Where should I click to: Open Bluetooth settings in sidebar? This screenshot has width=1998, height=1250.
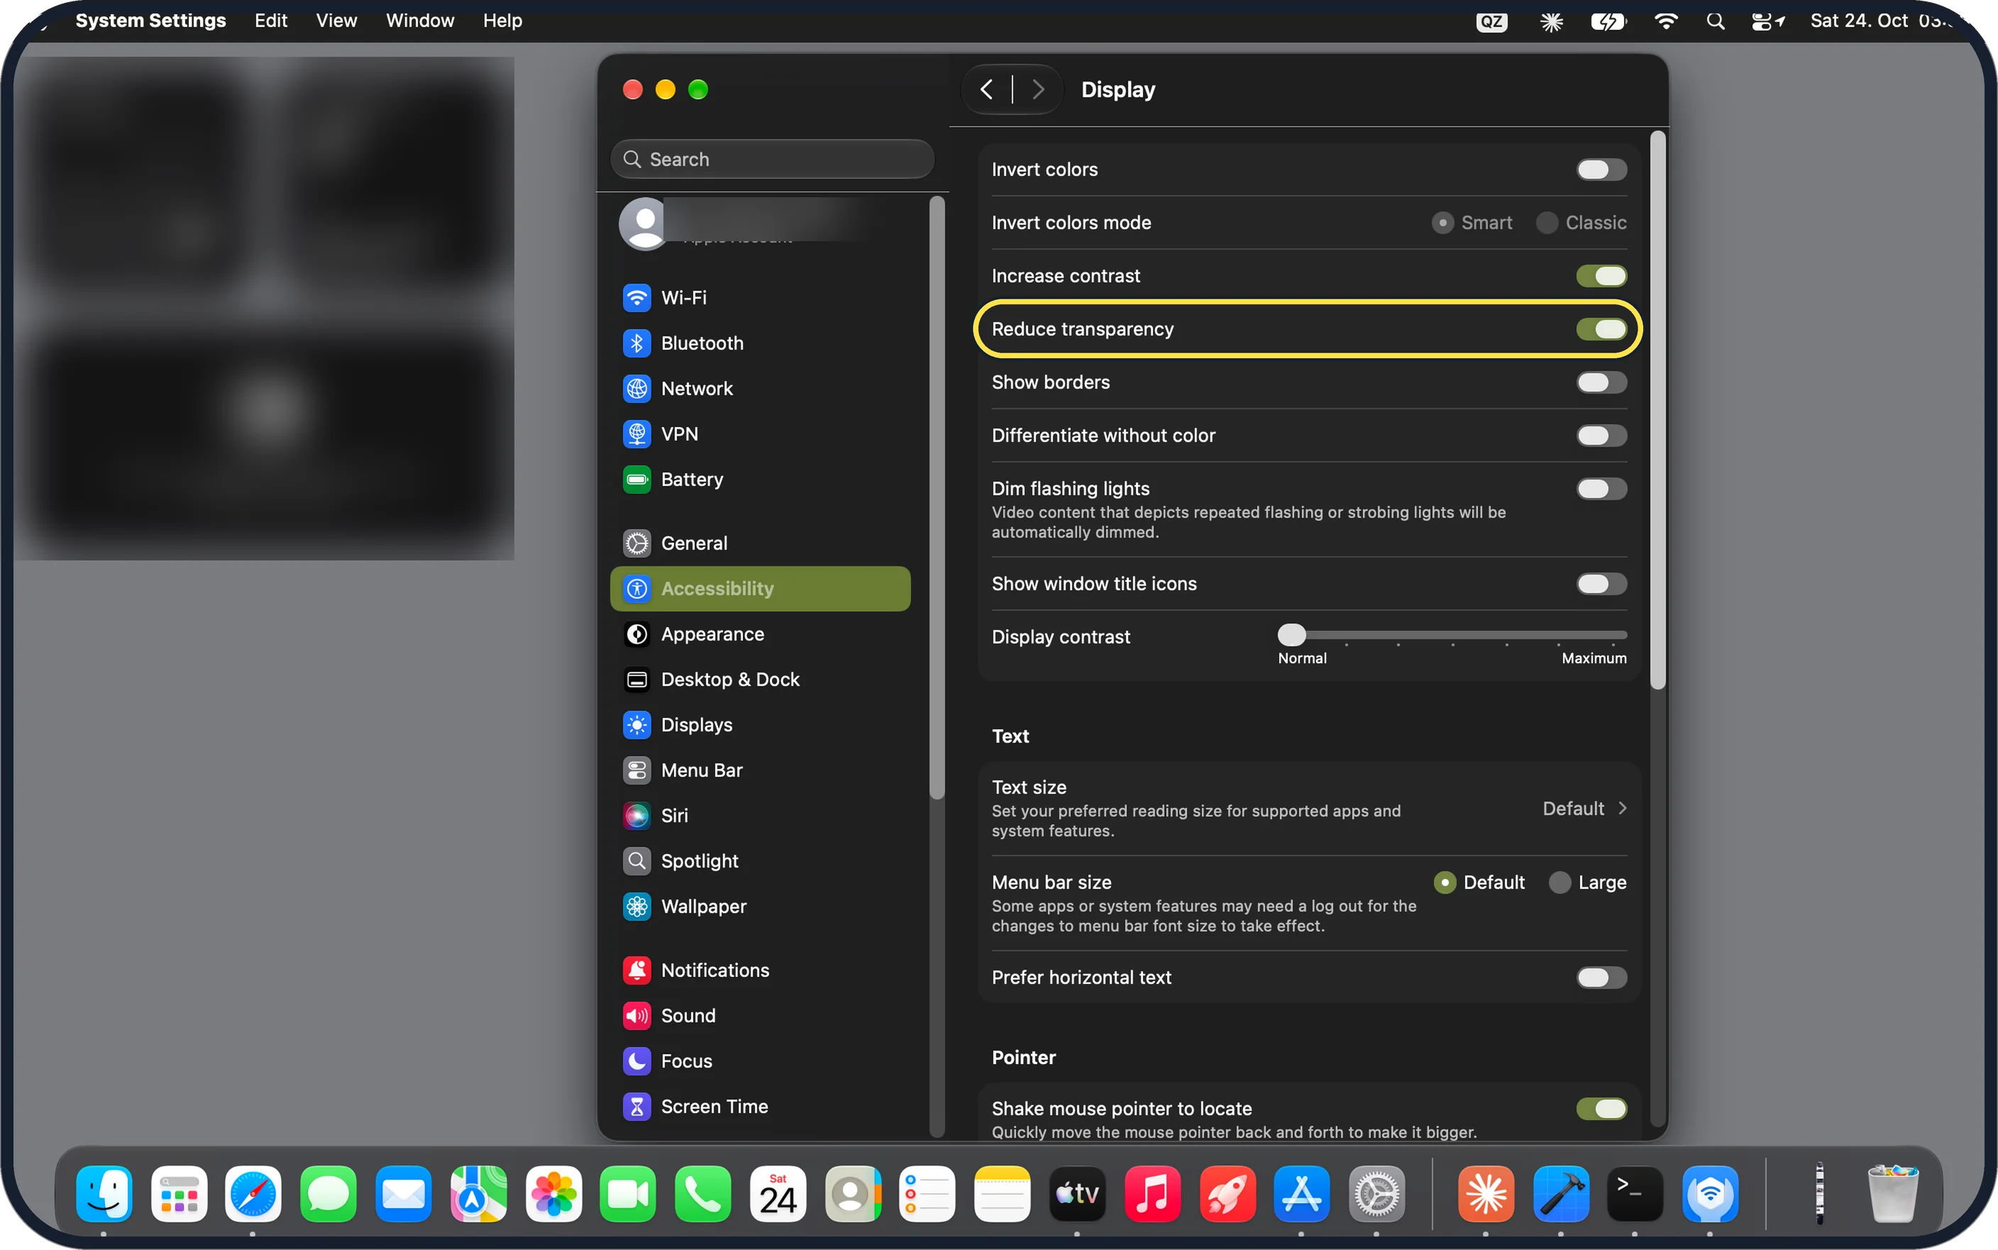point(760,343)
